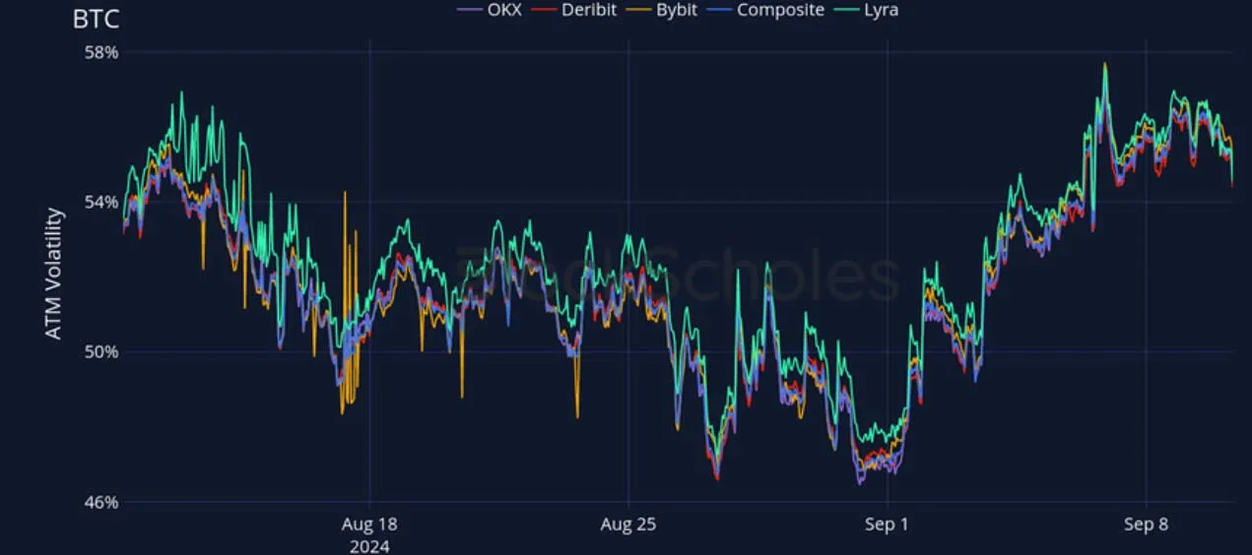
Task: Click the Sep 8 x-axis label
Action: coord(1147,524)
